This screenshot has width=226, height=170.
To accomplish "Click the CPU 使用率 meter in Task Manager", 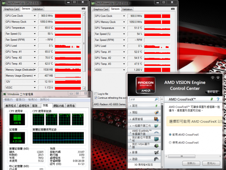I will tap(17, 119).
